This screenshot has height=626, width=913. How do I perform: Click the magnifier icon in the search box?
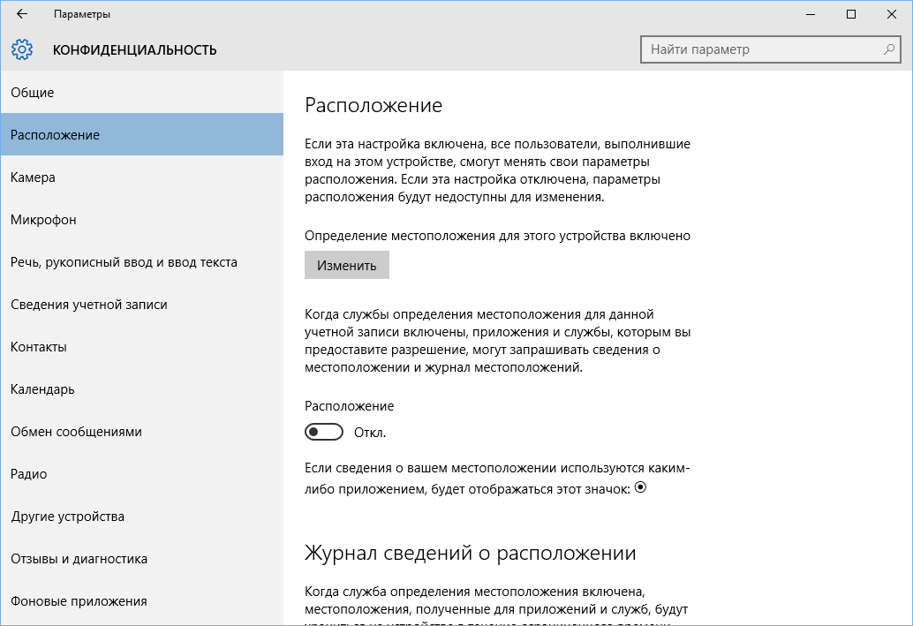887,49
